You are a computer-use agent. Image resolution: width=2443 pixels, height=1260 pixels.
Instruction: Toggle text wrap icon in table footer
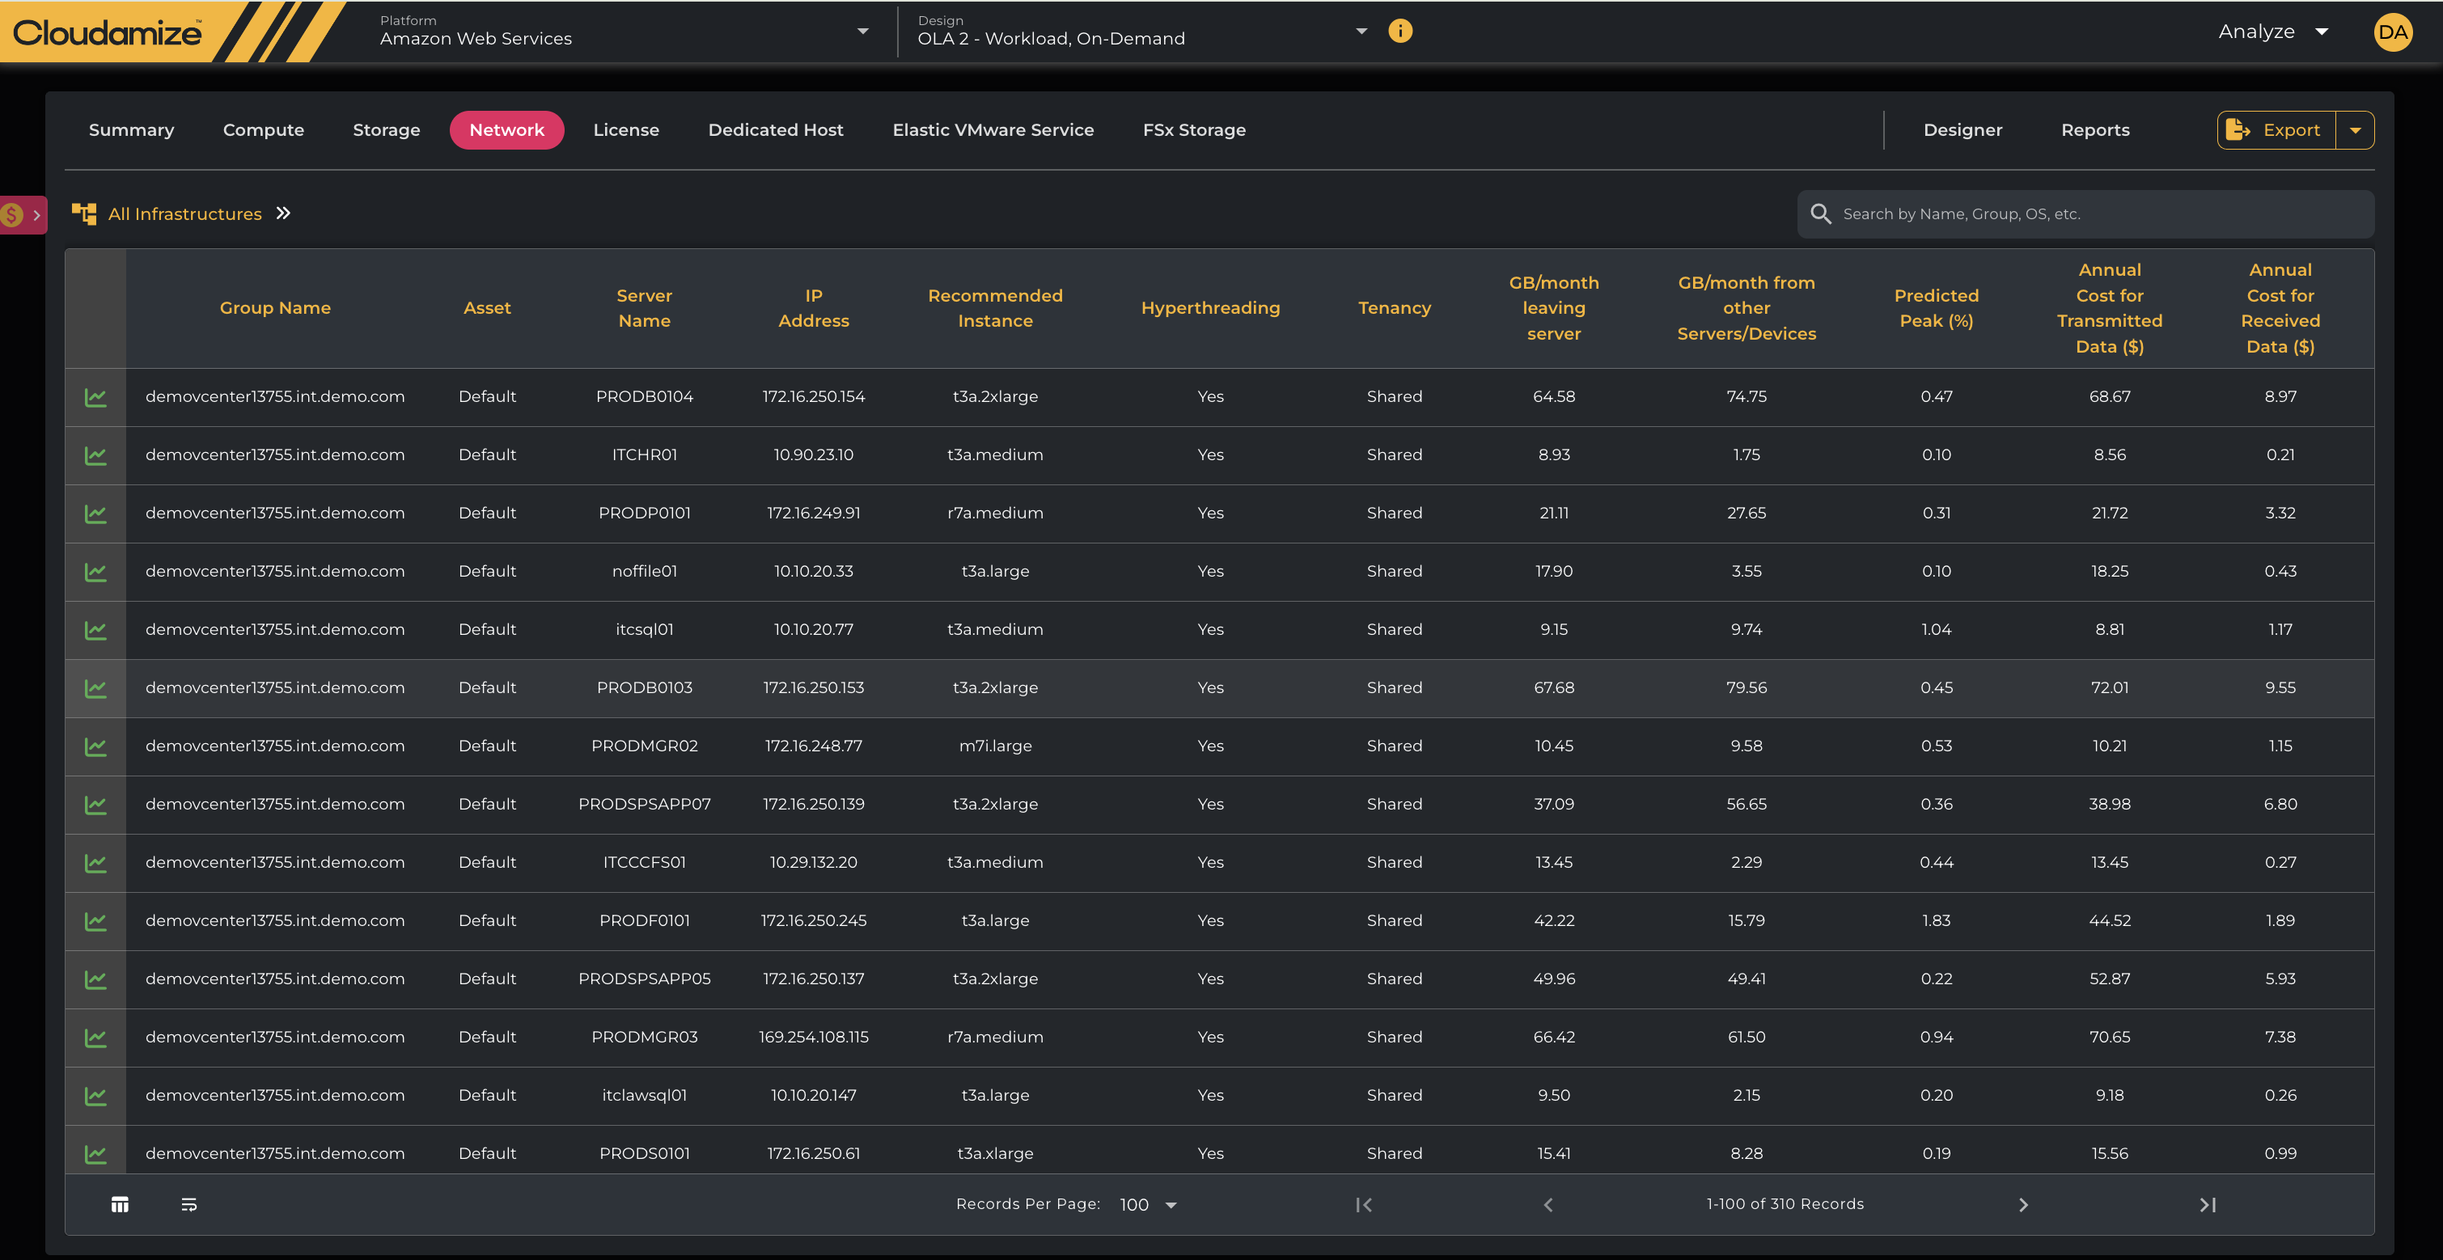pyautogui.click(x=188, y=1204)
